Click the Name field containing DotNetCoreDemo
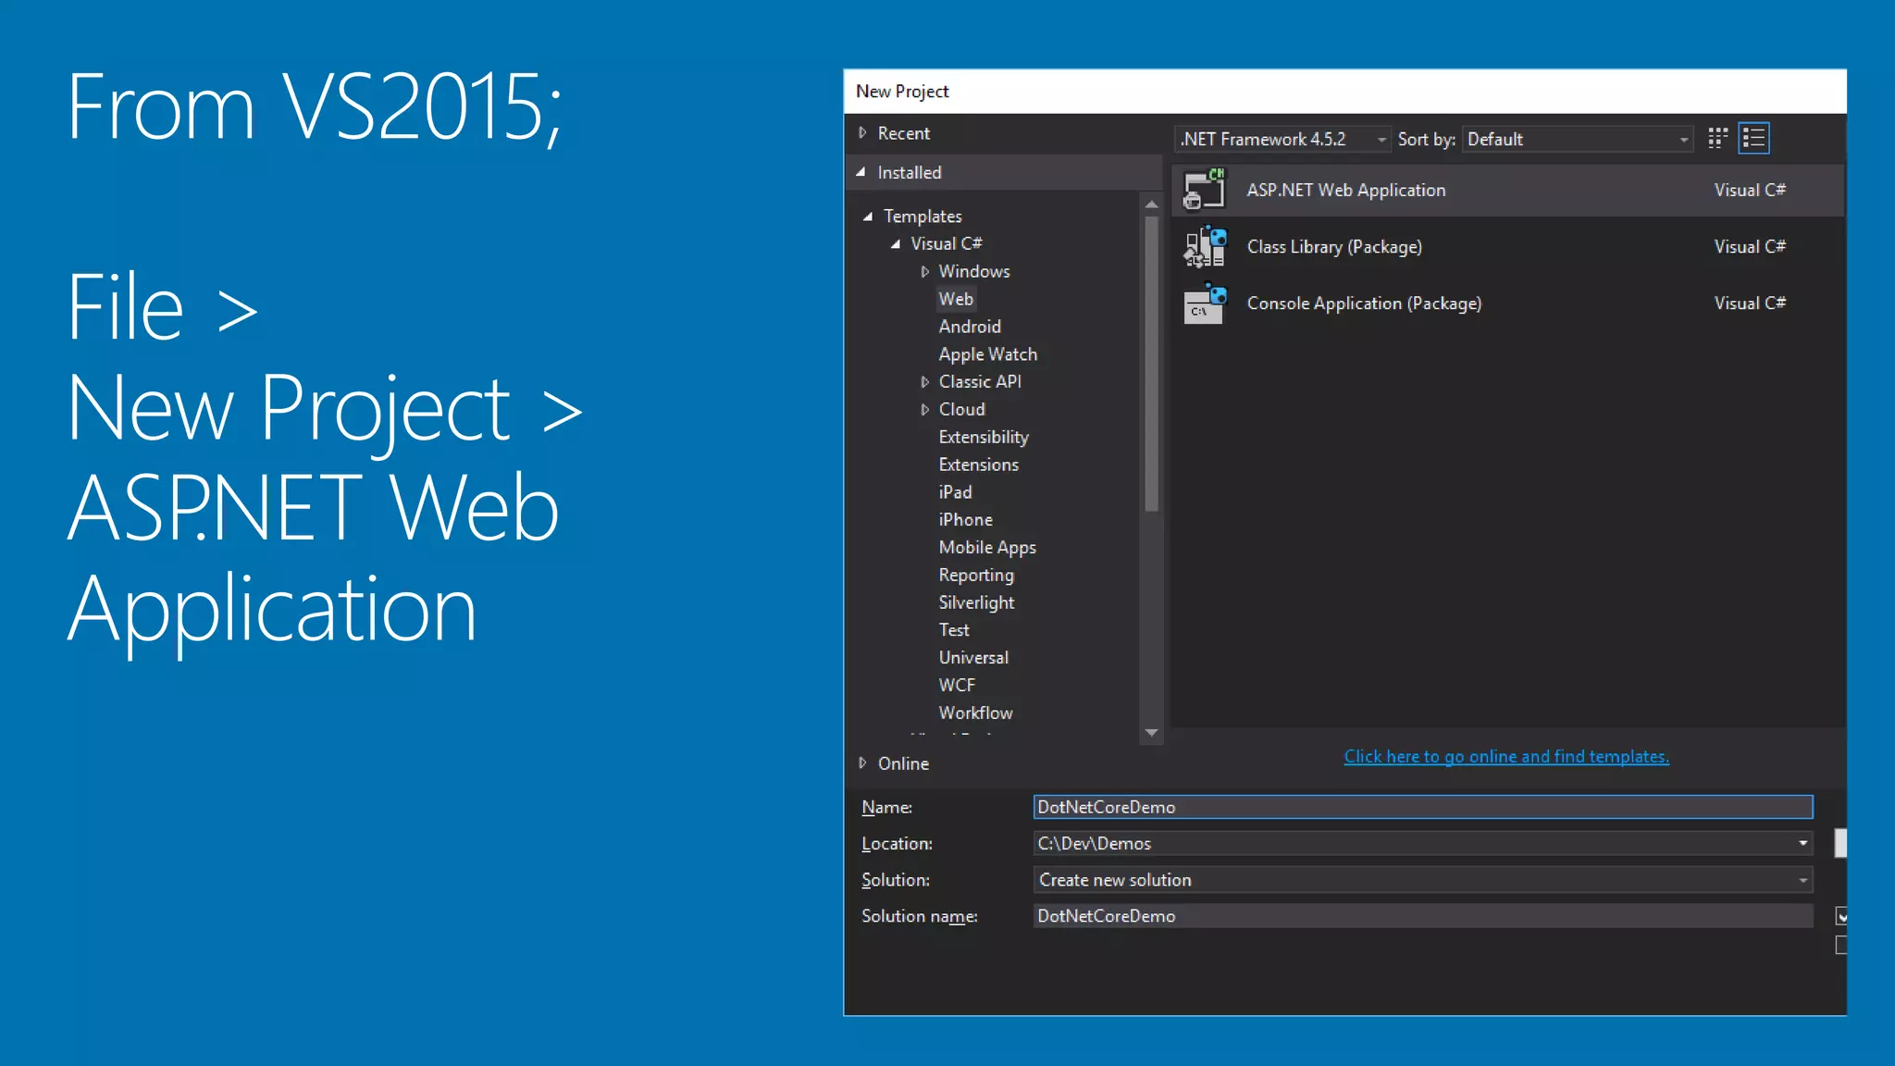Viewport: 1895px width, 1066px height. [1421, 807]
